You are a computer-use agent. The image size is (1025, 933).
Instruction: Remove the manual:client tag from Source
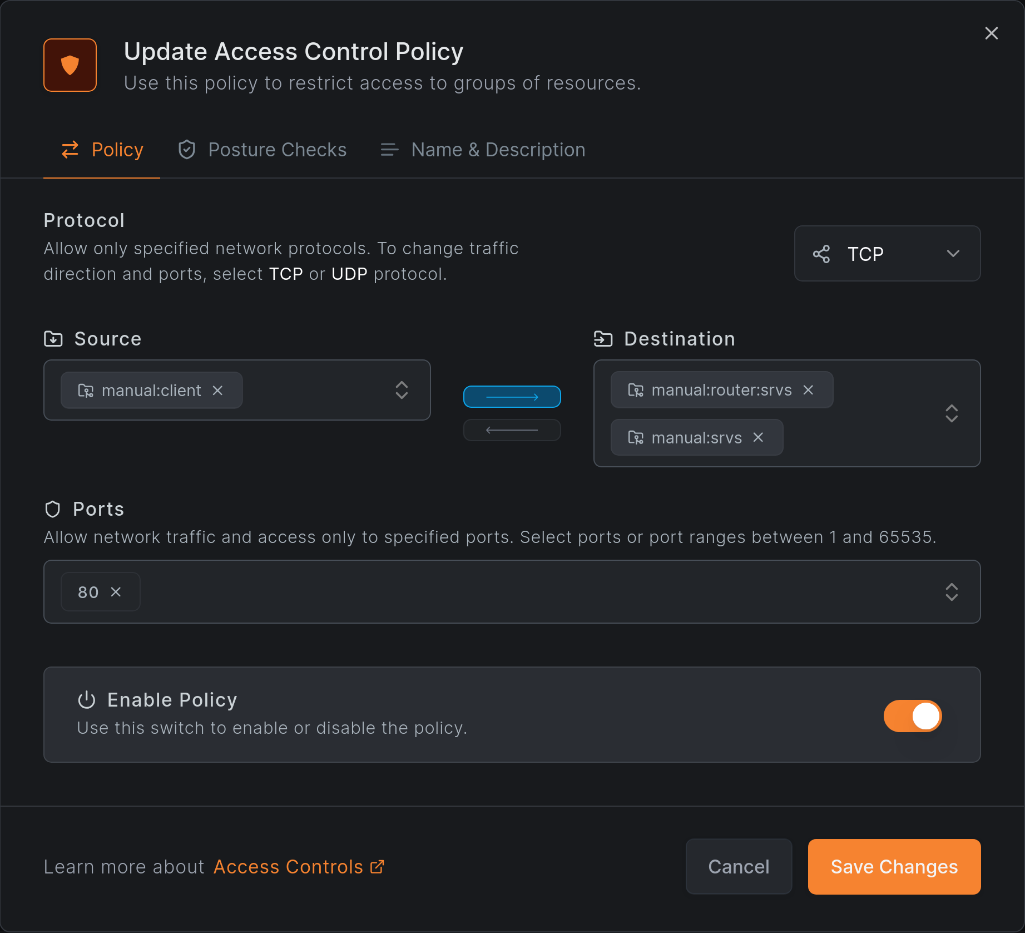217,391
